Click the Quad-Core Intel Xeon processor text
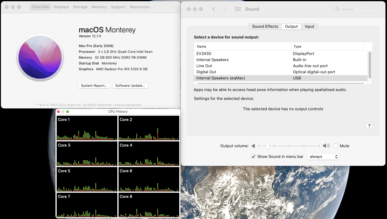Image resolution: width=387 pixels, height=219 pixels. [125, 52]
